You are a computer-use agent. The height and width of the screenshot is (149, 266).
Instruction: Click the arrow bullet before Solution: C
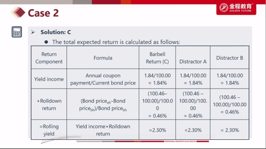(33, 32)
